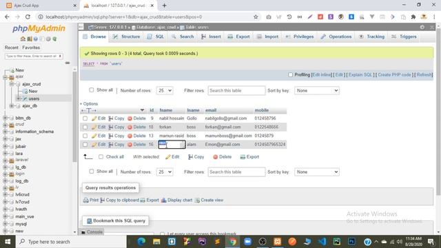
Task: Open File Explorer from the taskbar
Action: click(156, 242)
